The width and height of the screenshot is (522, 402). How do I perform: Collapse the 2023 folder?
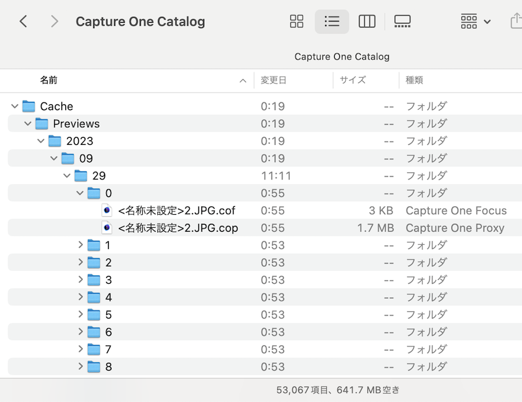pyautogui.click(x=40, y=141)
